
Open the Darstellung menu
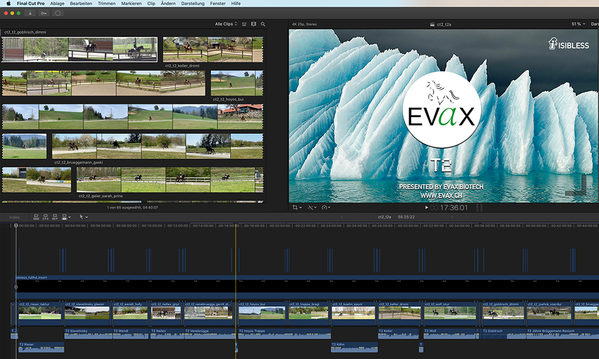pyautogui.click(x=192, y=4)
